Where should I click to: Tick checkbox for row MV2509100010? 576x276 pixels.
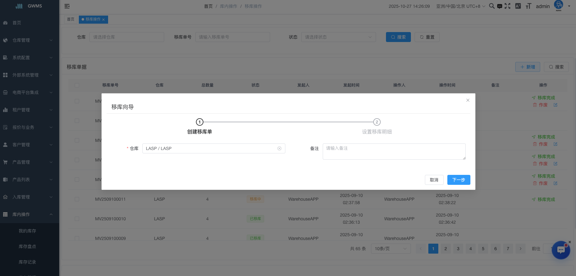point(77,219)
